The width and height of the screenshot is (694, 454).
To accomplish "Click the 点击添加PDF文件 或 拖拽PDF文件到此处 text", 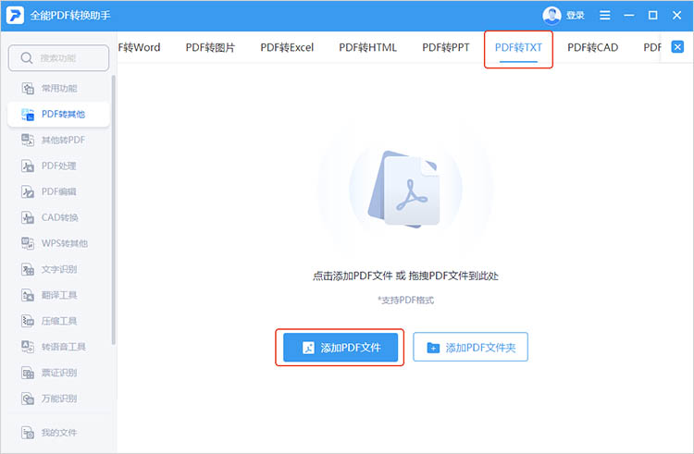I will (405, 276).
